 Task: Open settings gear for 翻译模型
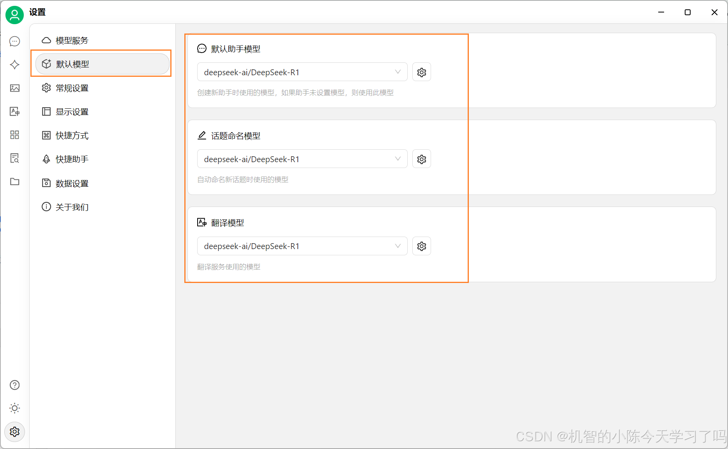tap(422, 246)
